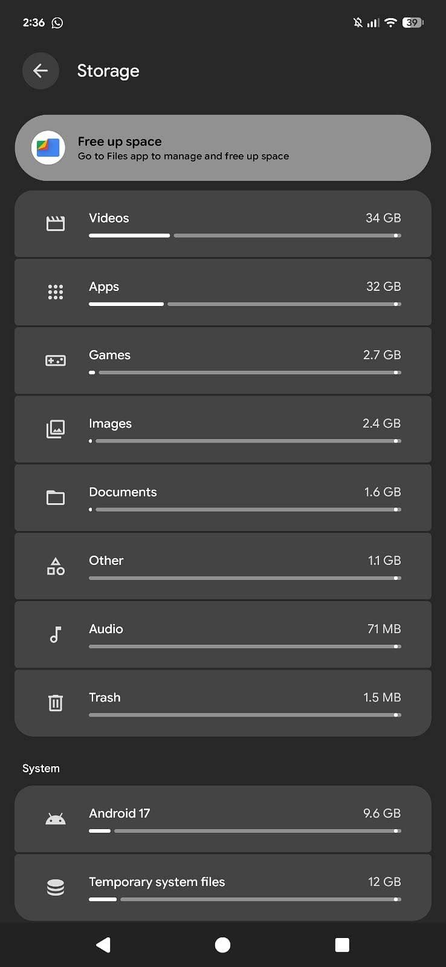Screen dimensions: 446x967
Task: Tap the Videos usage progress bar
Action: [x=245, y=235]
